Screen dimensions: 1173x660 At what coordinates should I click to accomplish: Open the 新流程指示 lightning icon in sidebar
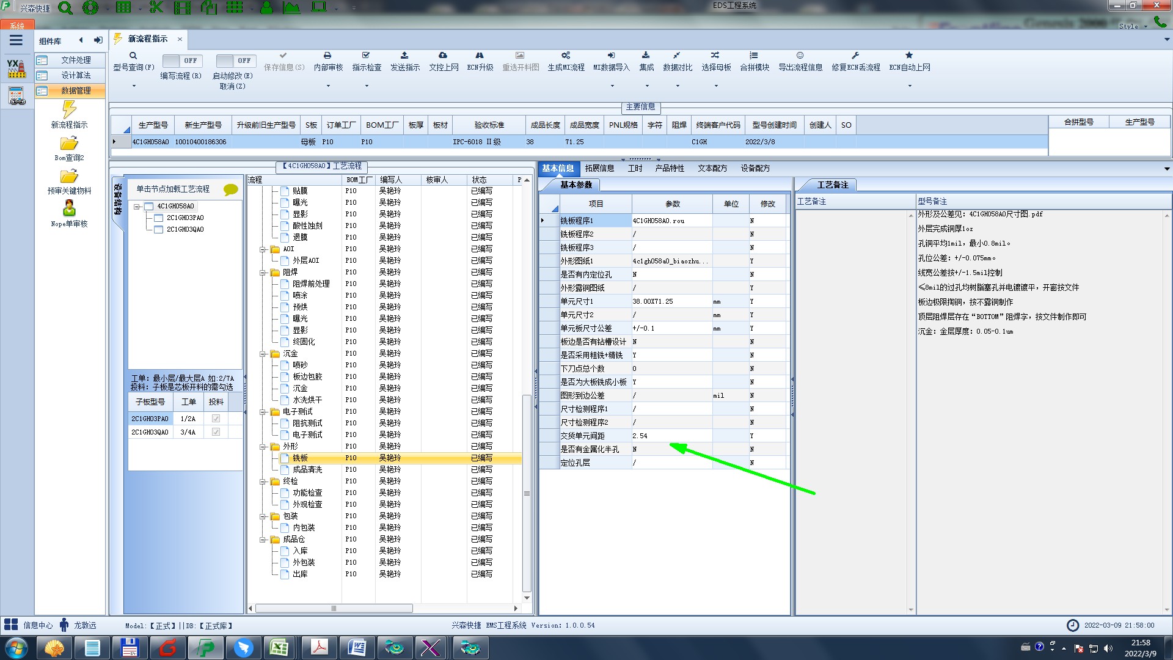click(x=69, y=110)
